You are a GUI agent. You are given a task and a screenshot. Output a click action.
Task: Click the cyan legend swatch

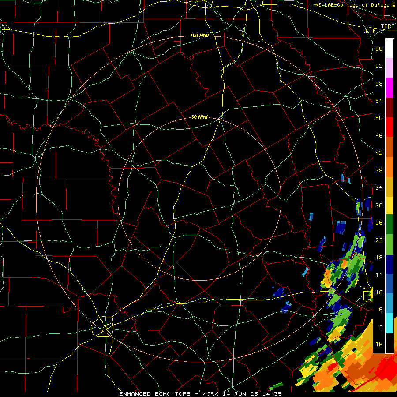coord(390,323)
